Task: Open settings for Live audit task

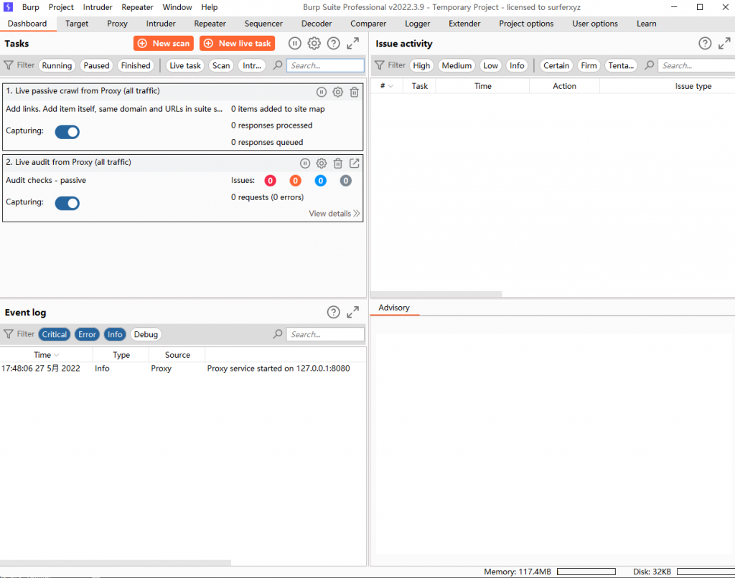Action: pos(321,164)
